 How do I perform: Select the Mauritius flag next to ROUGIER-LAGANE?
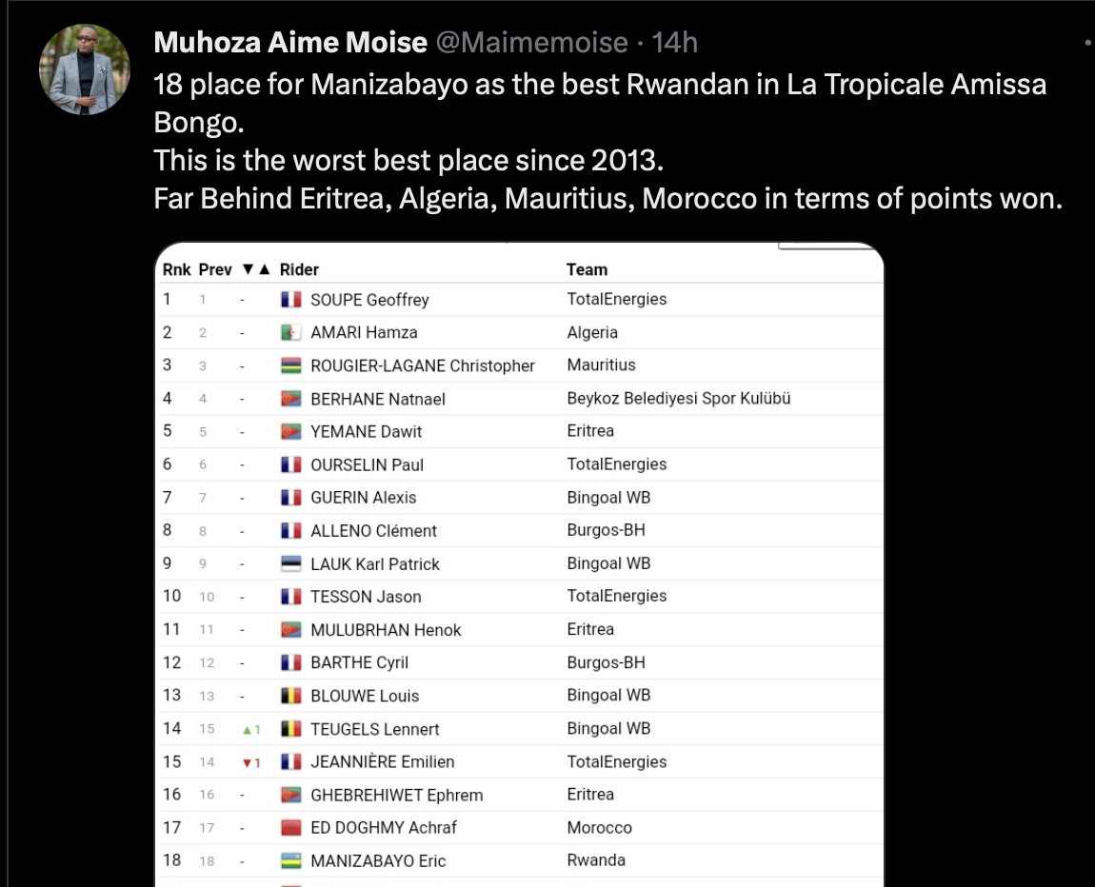click(x=291, y=365)
